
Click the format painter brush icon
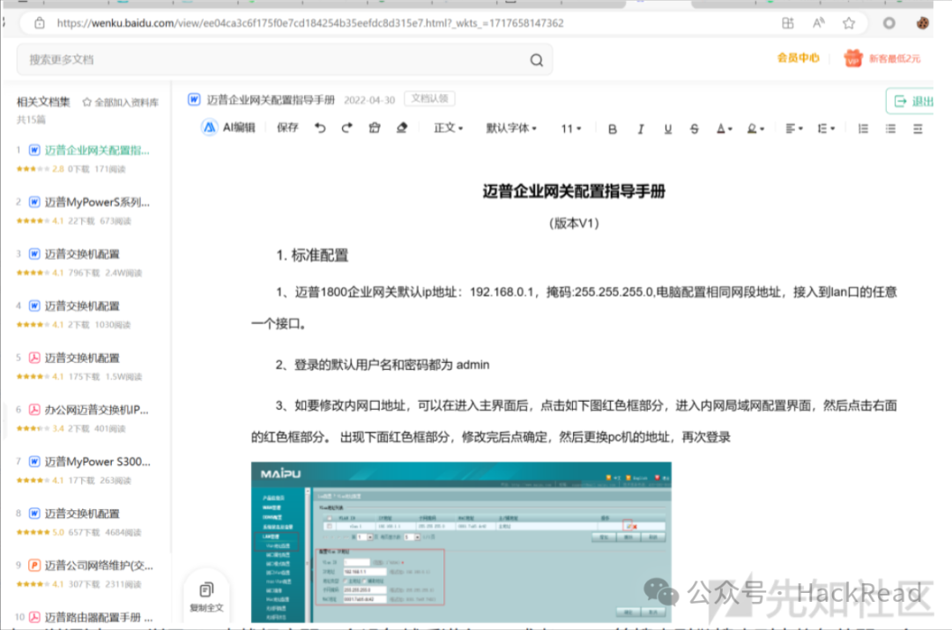(x=374, y=128)
